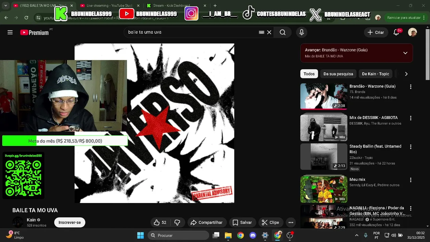Open the Criar create menu
The height and width of the screenshot is (242, 430).
(376, 32)
